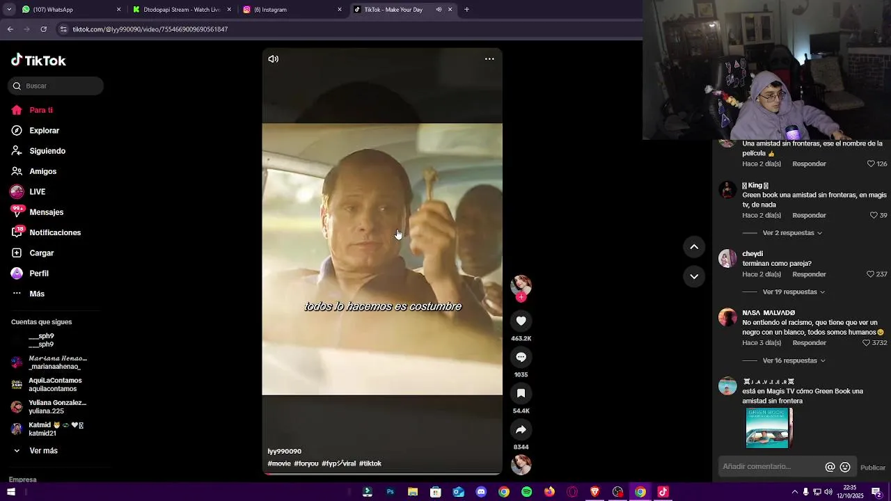
Task: Focus the Buscar search field
Action: click(x=56, y=86)
